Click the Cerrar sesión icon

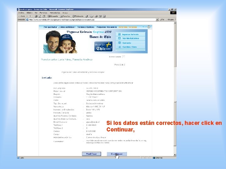pos(123,57)
